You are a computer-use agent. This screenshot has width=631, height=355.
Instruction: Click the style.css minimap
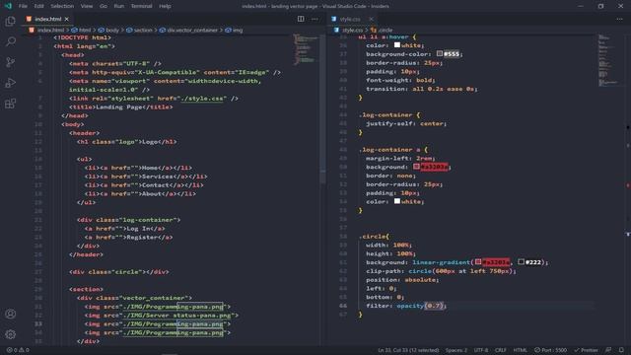click(608, 60)
